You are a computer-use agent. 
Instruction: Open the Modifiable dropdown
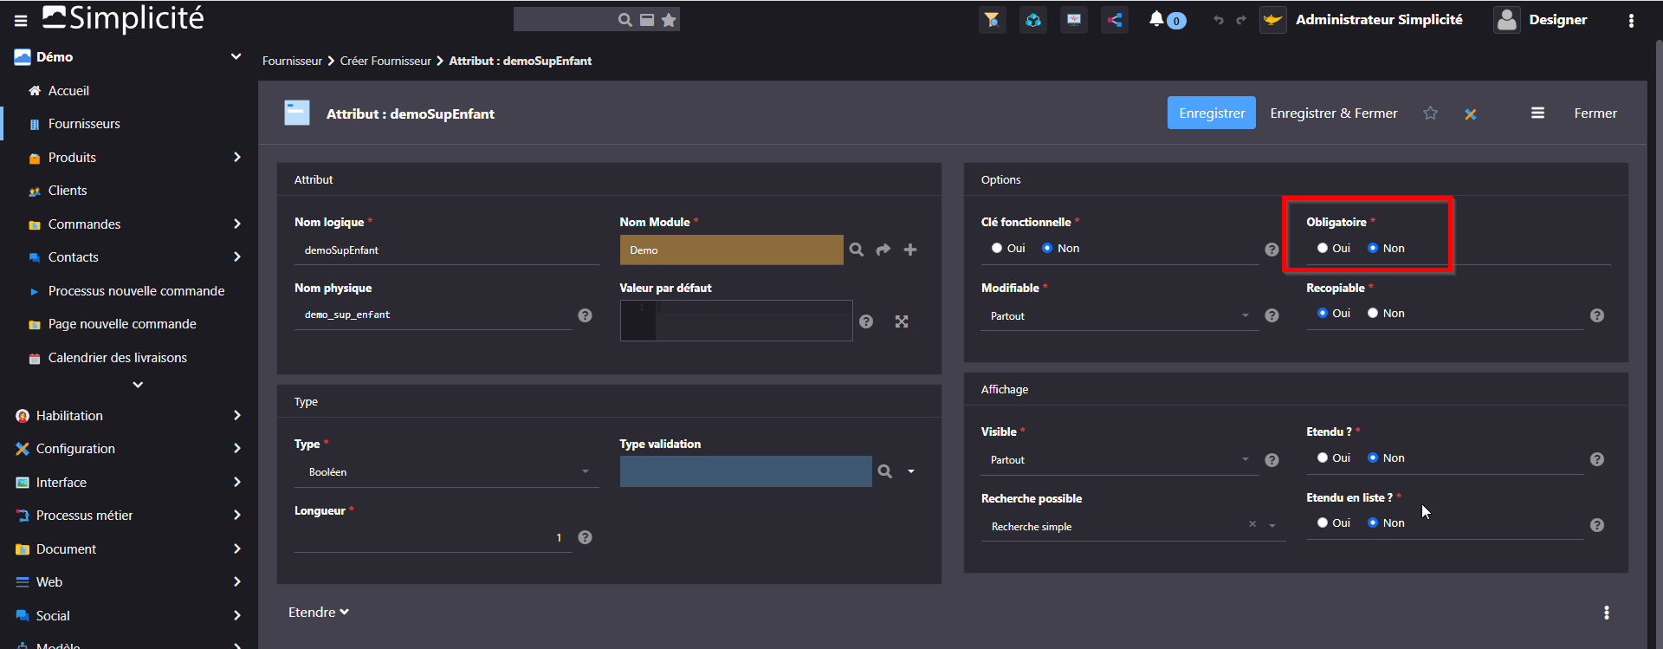(1120, 316)
